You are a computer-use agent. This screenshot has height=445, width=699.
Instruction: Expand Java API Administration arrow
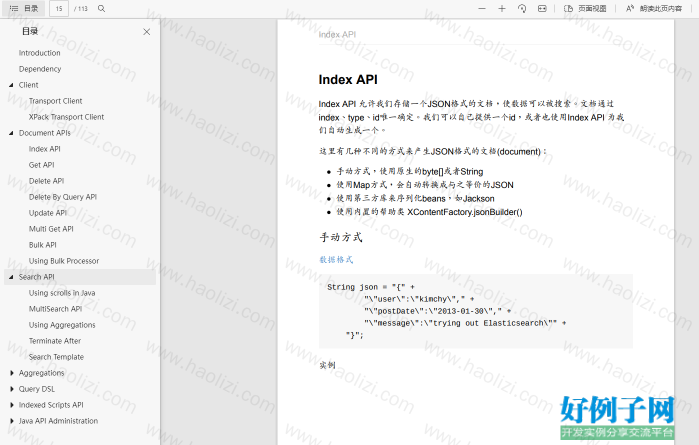(x=11, y=421)
